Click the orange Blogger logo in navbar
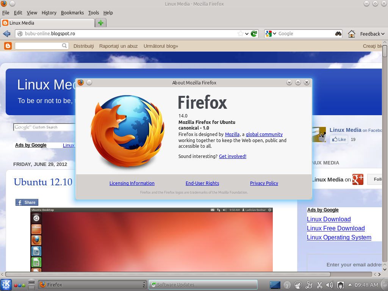Image resolution: width=388 pixels, height=291 pixels. (8, 46)
